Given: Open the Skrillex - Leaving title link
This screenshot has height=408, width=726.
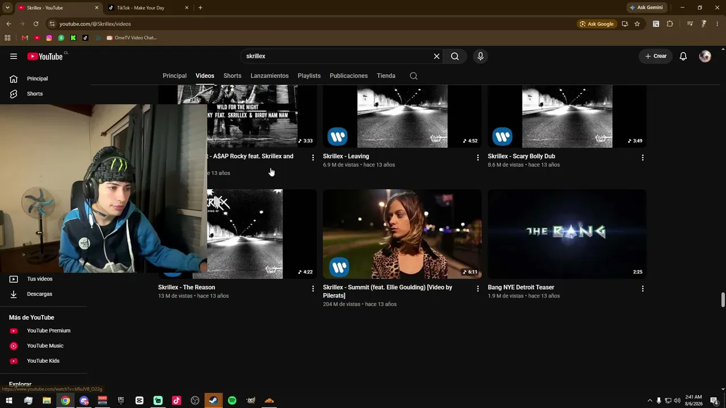Looking at the screenshot, I should coord(346,156).
